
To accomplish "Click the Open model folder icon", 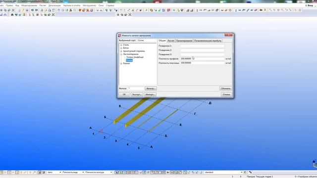I will 23,10.
